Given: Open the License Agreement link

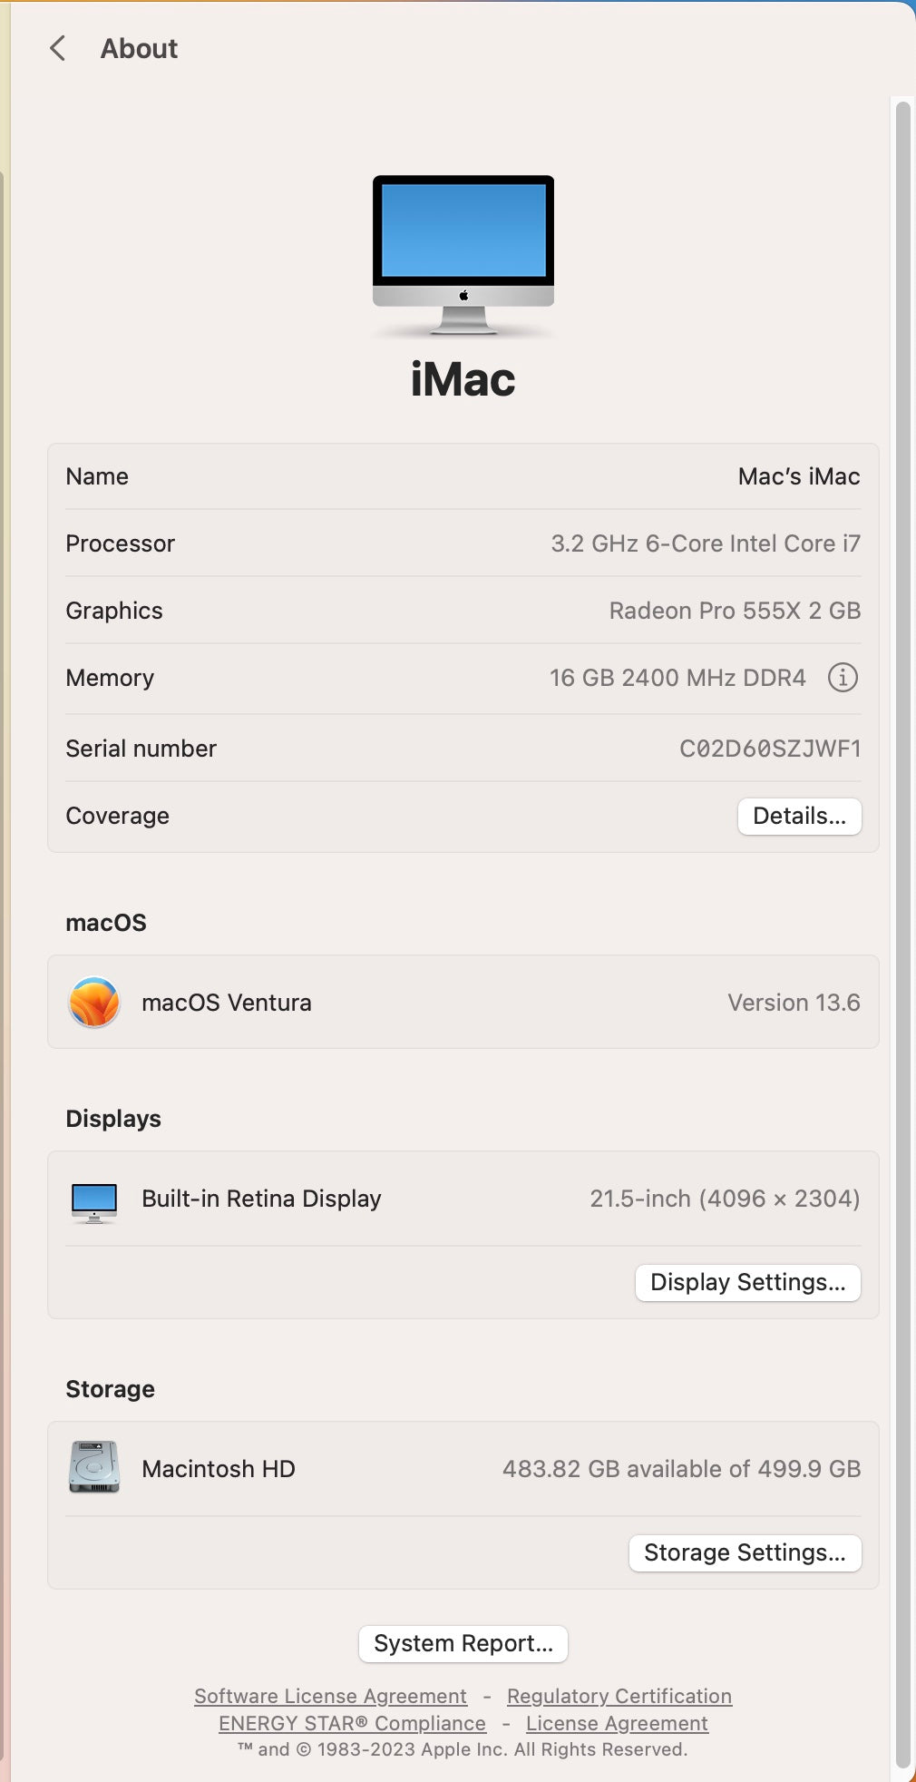Looking at the screenshot, I should click(x=617, y=1723).
